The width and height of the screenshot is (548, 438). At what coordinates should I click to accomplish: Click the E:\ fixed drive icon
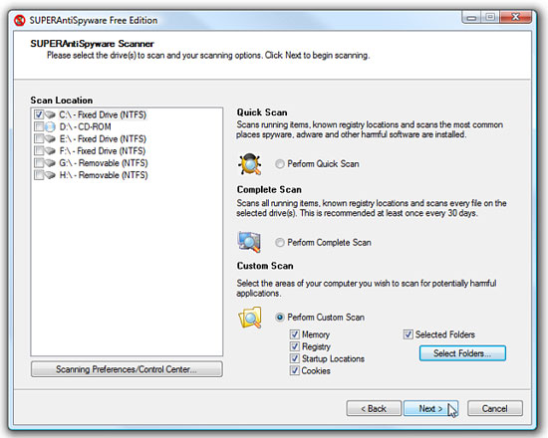click(x=51, y=139)
